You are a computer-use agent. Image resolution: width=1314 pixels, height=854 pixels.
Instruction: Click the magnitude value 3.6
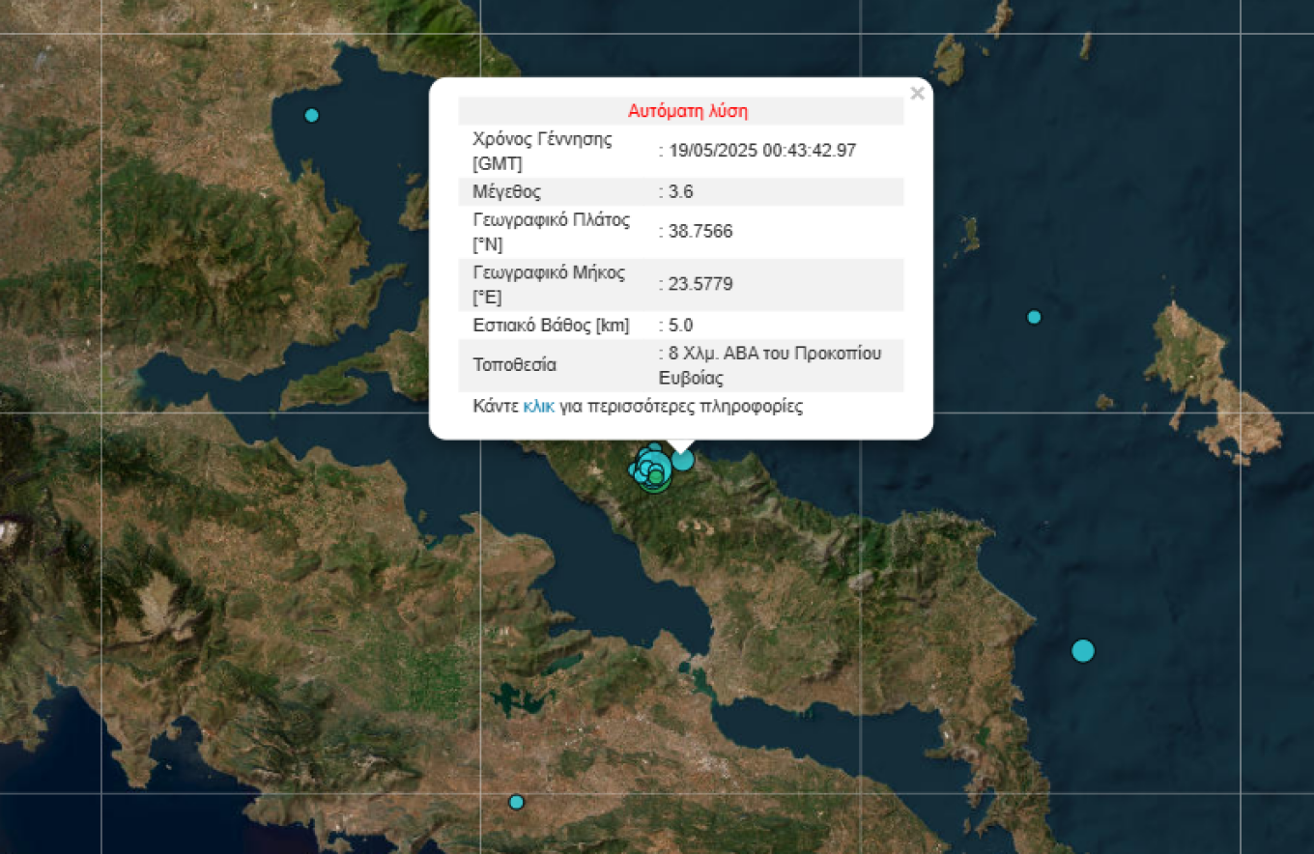click(x=680, y=191)
